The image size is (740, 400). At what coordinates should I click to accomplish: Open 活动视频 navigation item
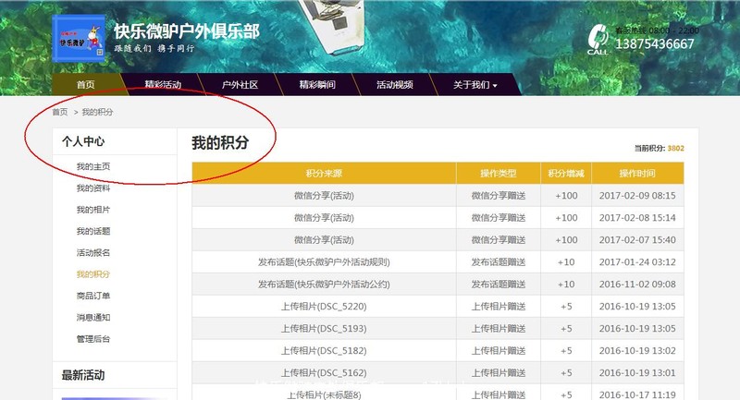point(394,85)
